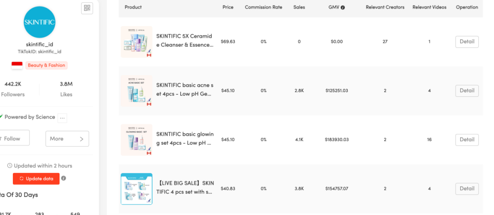Click the basic glowing set thumbnail
This screenshot has width=494, height=215.
pos(136,140)
